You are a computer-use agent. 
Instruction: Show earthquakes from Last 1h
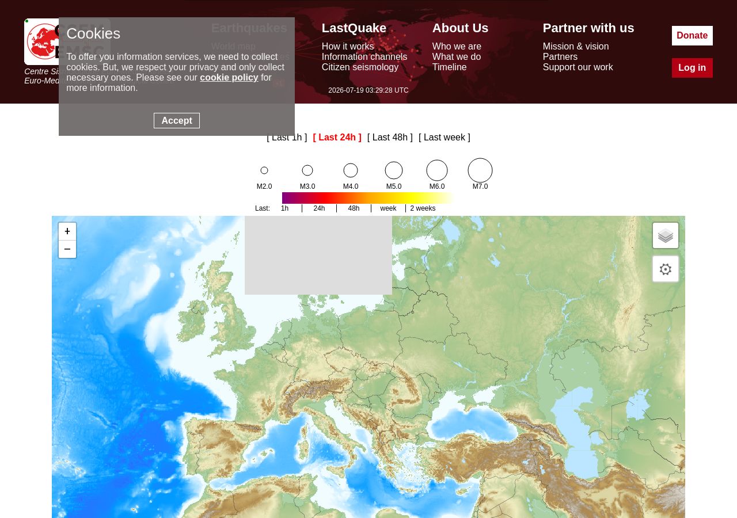tap(287, 138)
